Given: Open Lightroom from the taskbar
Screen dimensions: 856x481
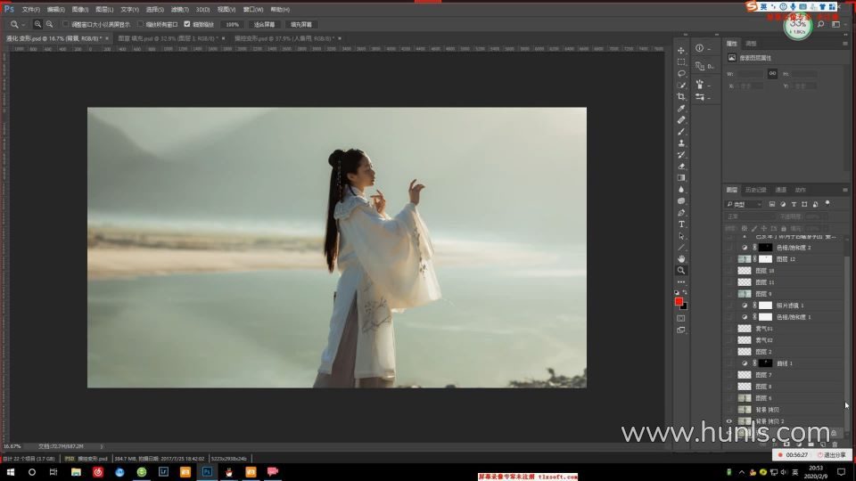Looking at the screenshot, I should (x=163, y=472).
